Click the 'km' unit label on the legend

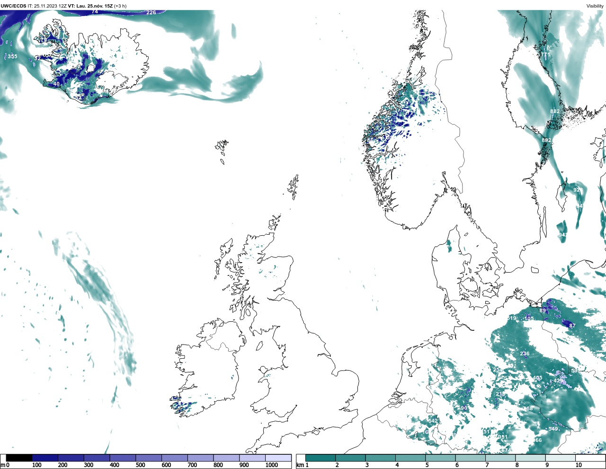pyautogui.click(x=299, y=465)
